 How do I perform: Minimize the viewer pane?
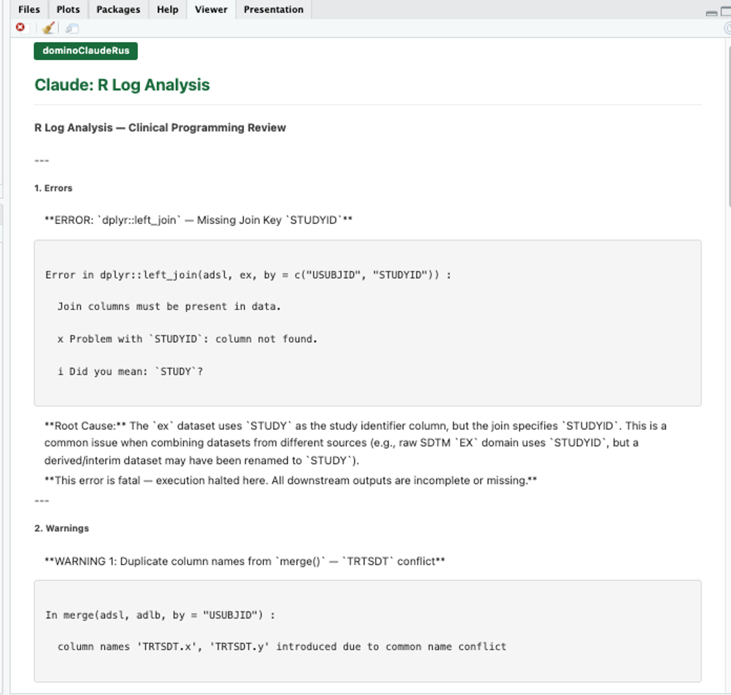click(711, 13)
